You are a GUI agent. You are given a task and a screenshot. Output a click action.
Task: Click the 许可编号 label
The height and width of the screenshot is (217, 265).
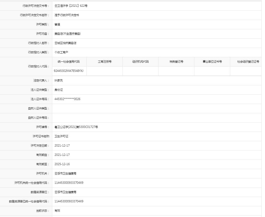click(43, 127)
